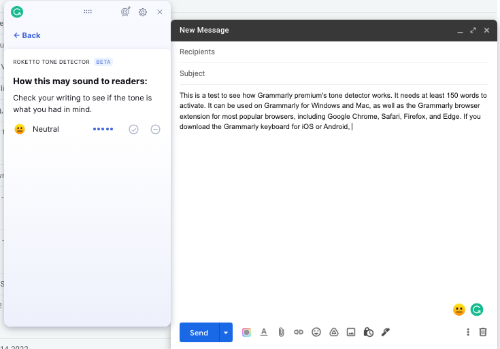Send the email message
Image resolution: width=500 pixels, height=349 pixels.
pos(199,333)
